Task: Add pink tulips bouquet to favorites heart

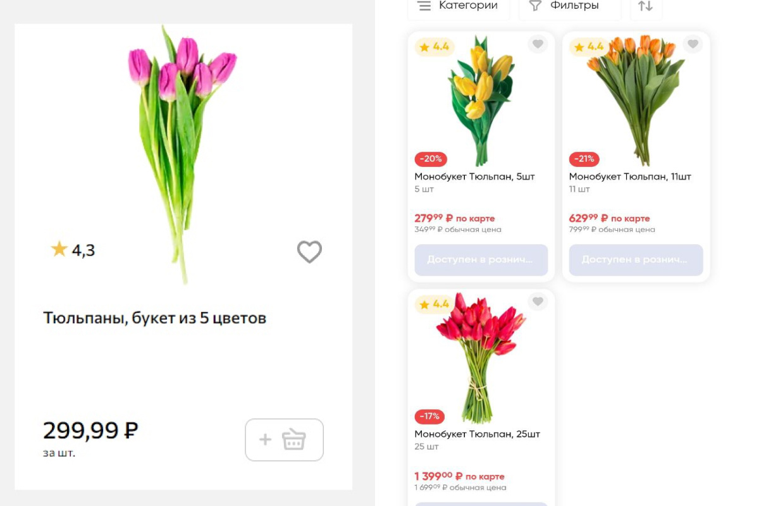Action: coord(309,252)
